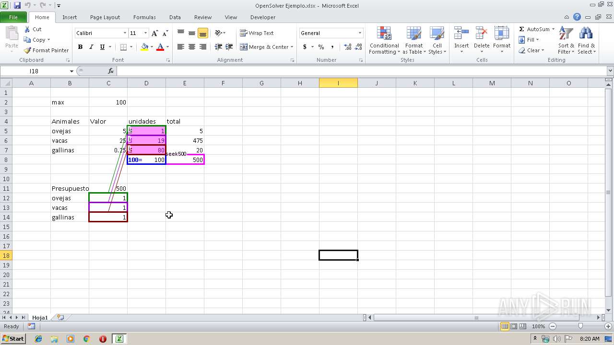This screenshot has height=345, width=614.
Task: Switch to the Page Layout tab
Action: (105, 17)
